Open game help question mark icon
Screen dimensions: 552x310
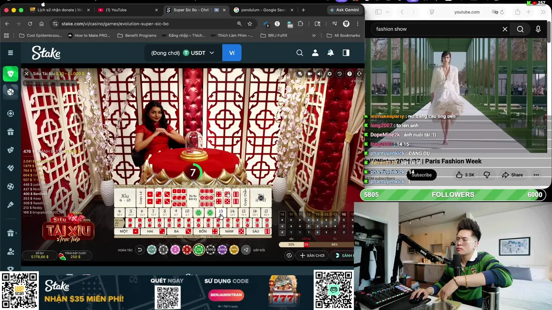click(349, 74)
